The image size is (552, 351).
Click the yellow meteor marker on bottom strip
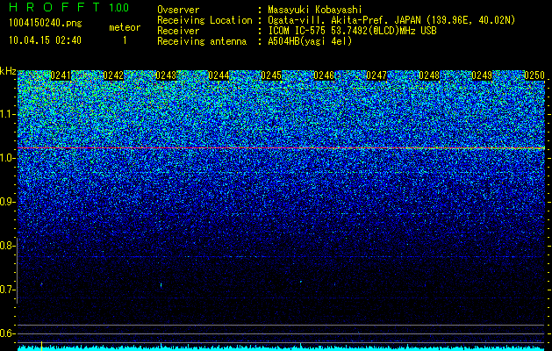click(x=41, y=346)
